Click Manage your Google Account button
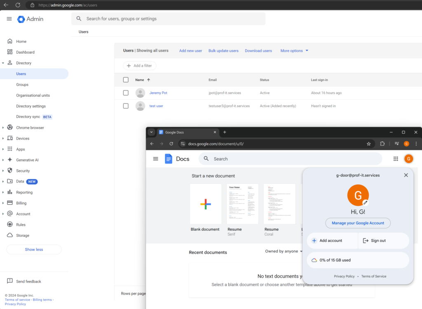Viewport: 422px width, 309px height. click(358, 223)
